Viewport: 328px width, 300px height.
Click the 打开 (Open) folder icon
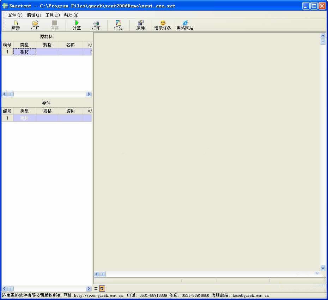[35, 23]
